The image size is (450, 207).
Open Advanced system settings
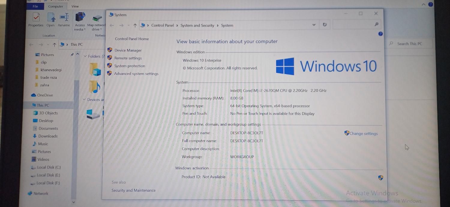coord(136,74)
